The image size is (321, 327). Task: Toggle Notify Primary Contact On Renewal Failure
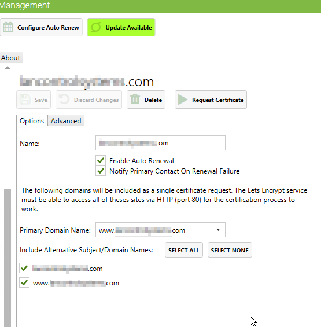tap(101, 171)
